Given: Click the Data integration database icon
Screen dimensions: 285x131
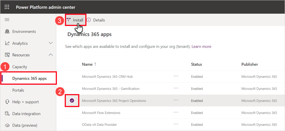Looking at the screenshot, I should (x=7, y=114).
